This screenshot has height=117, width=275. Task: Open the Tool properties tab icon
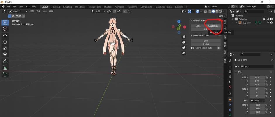coord(230,61)
